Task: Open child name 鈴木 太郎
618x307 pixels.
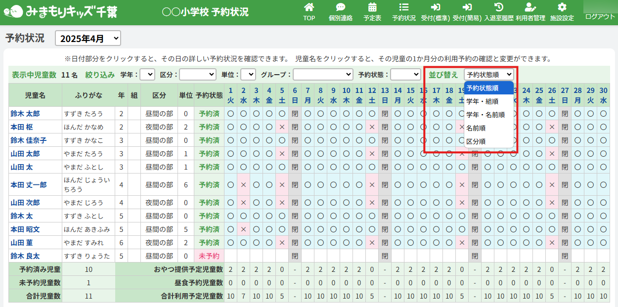Action: click(x=25, y=114)
